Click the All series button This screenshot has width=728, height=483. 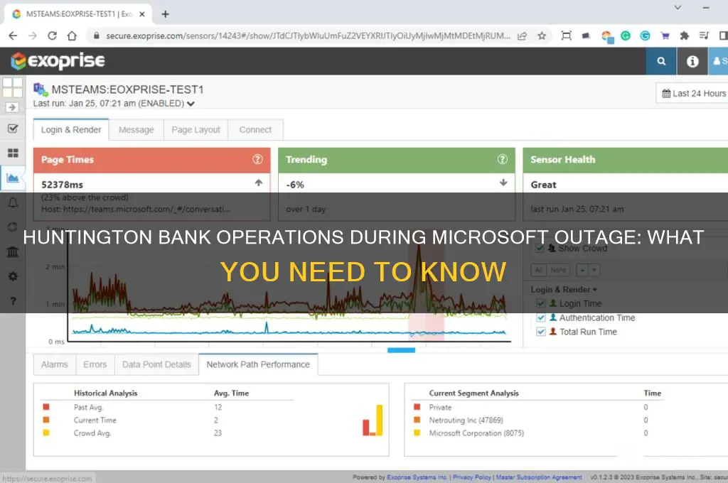(x=539, y=270)
